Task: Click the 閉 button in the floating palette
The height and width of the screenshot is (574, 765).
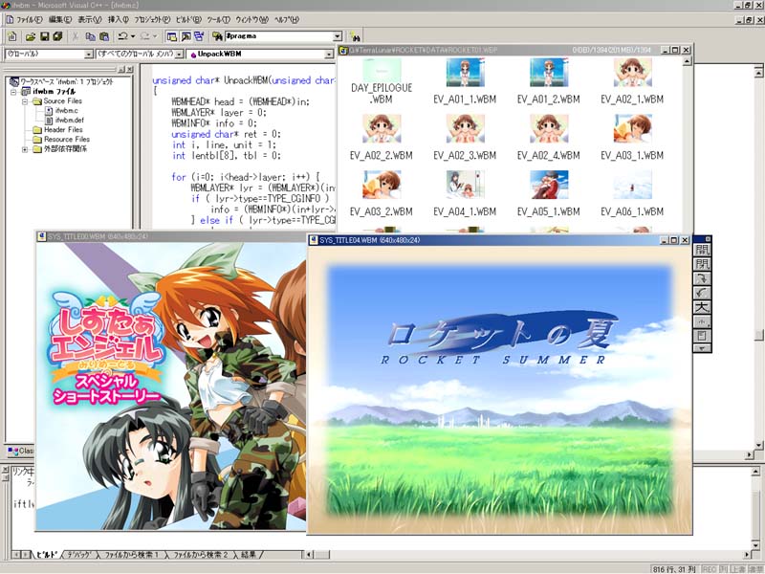Action: [702, 265]
